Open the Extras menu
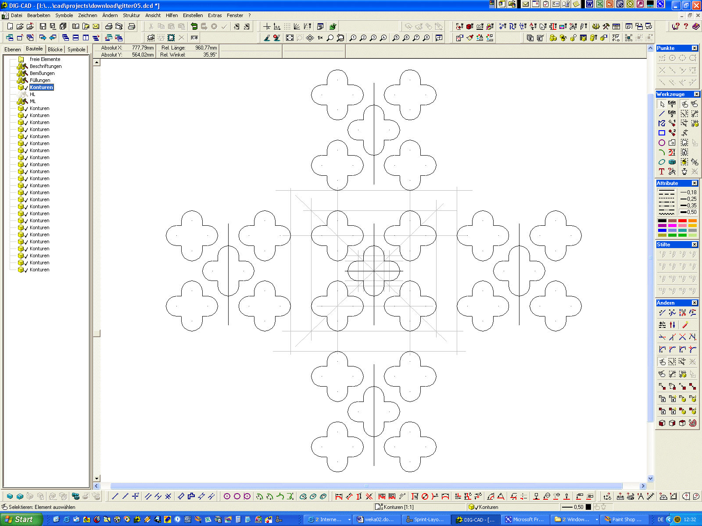702x526 pixels. (x=215, y=15)
